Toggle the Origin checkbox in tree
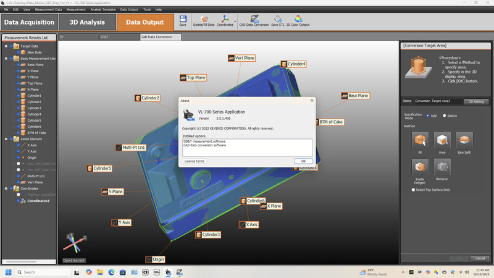This screenshot has width=494, height=278. [19, 158]
